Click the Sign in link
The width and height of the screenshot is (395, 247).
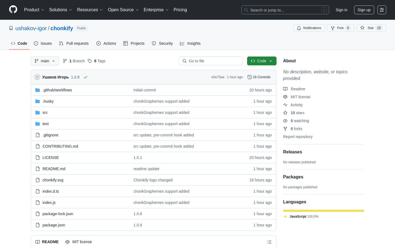pos(342,10)
